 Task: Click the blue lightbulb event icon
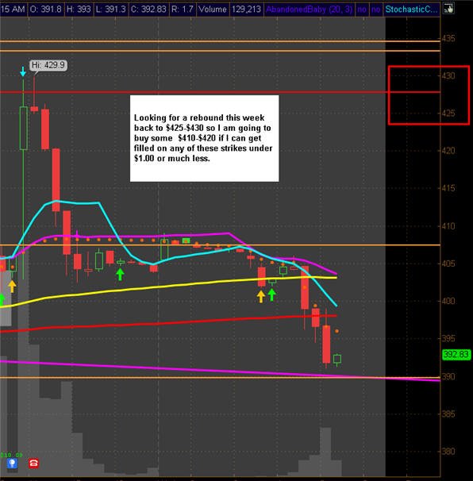[12, 464]
